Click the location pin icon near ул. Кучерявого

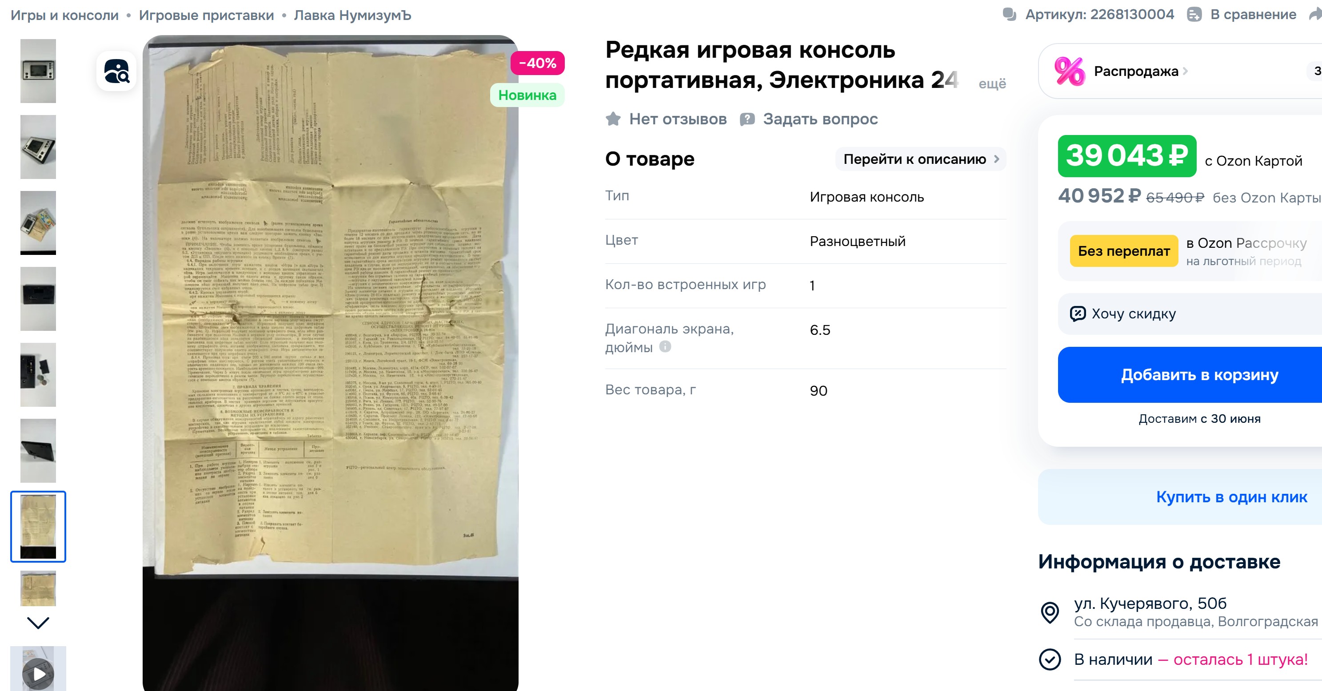pos(1050,612)
